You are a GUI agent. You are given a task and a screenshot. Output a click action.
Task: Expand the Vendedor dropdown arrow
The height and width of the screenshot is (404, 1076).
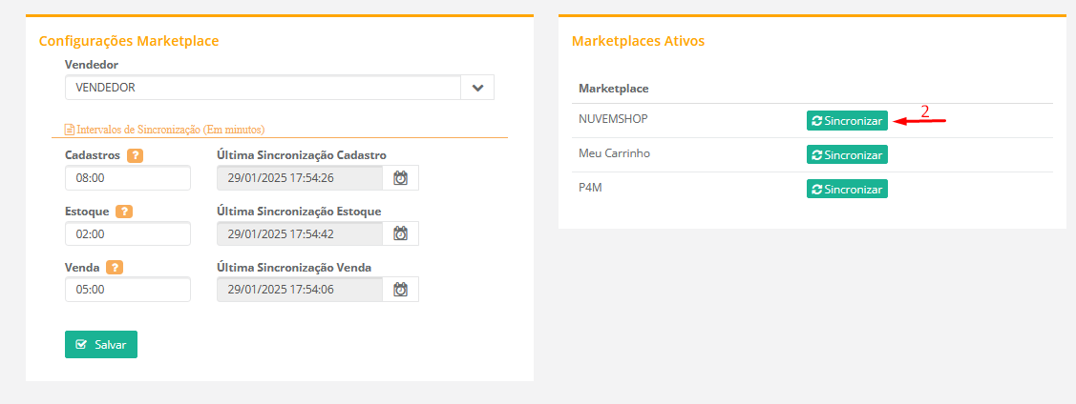(x=477, y=88)
